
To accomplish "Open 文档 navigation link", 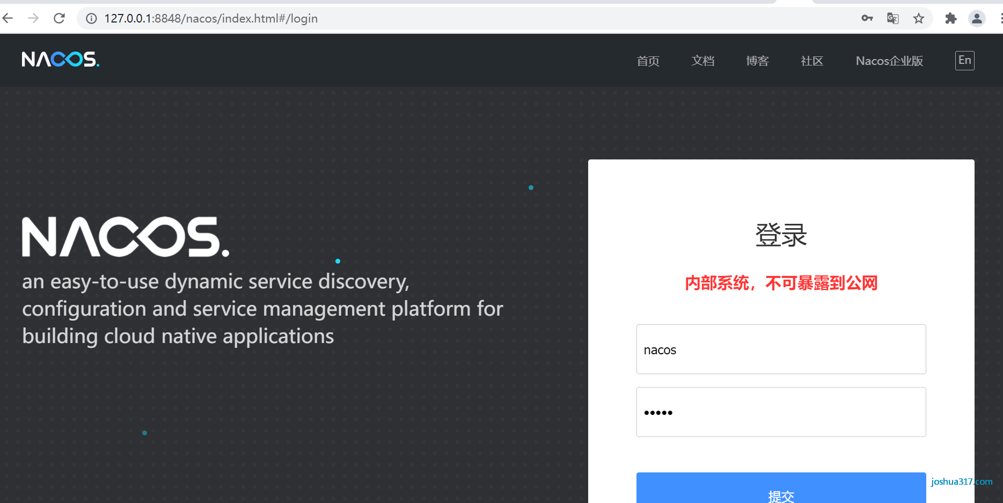I will point(702,61).
